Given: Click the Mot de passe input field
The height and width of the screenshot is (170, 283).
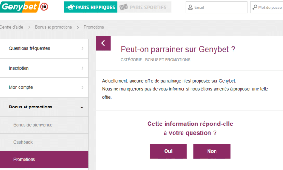Looking at the screenshot, I should click(267, 8).
